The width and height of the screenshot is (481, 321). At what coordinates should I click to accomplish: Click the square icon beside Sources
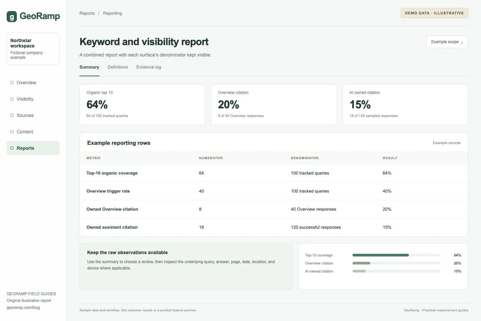pyautogui.click(x=12, y=115)
